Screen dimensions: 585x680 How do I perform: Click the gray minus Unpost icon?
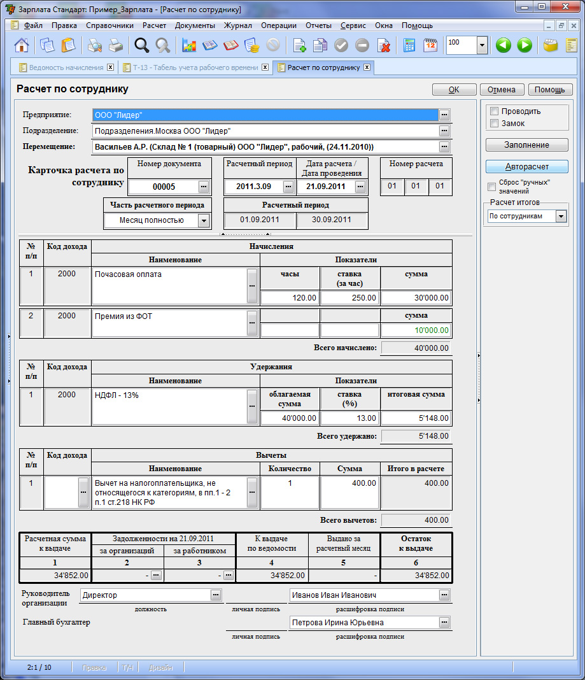[363, 45]
